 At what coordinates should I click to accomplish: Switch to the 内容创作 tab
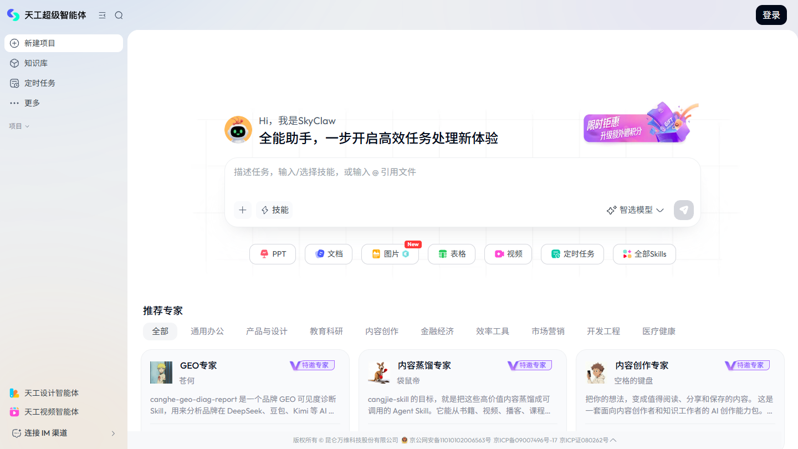coord(382,331)
